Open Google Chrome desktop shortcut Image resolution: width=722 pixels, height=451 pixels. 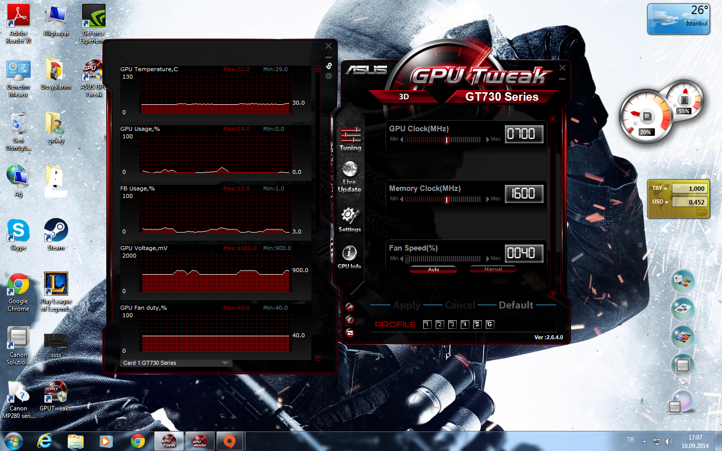[19, 292]
